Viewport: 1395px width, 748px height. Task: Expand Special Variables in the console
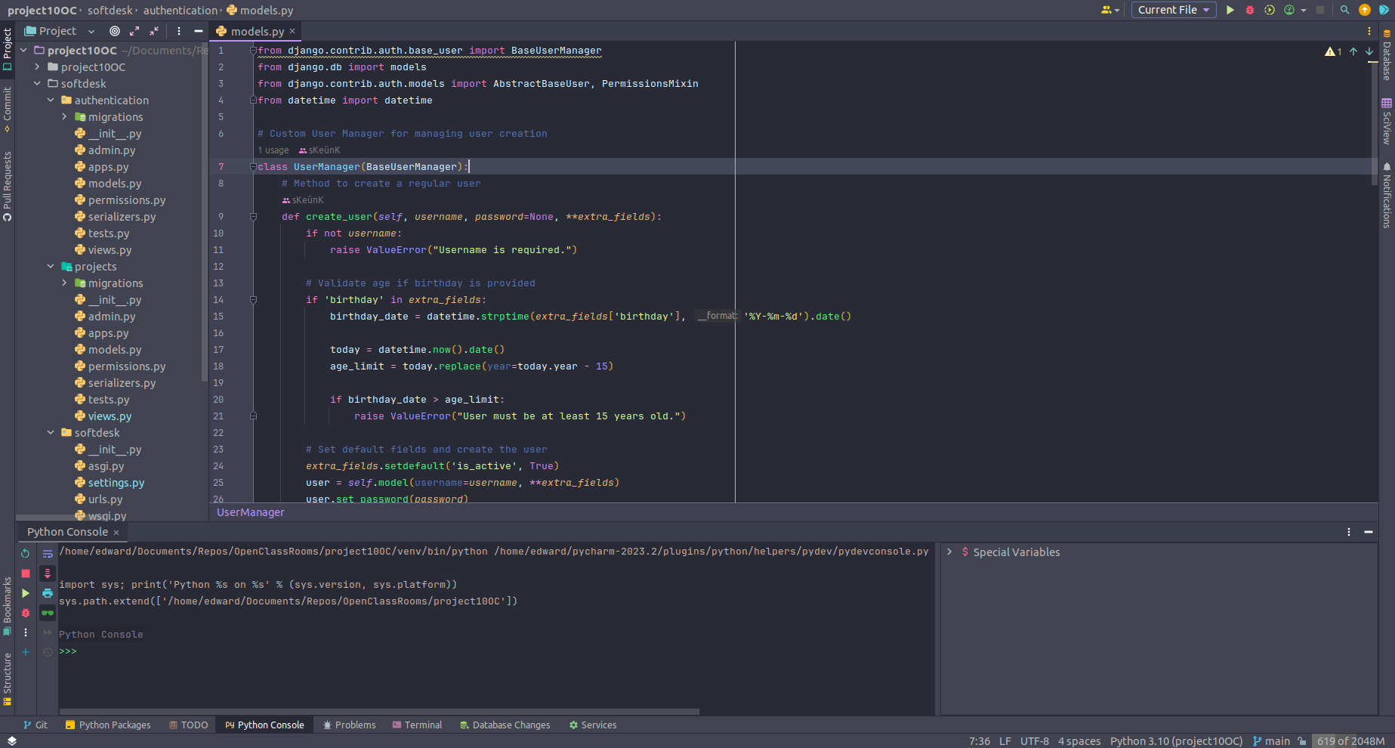(949, 552)
